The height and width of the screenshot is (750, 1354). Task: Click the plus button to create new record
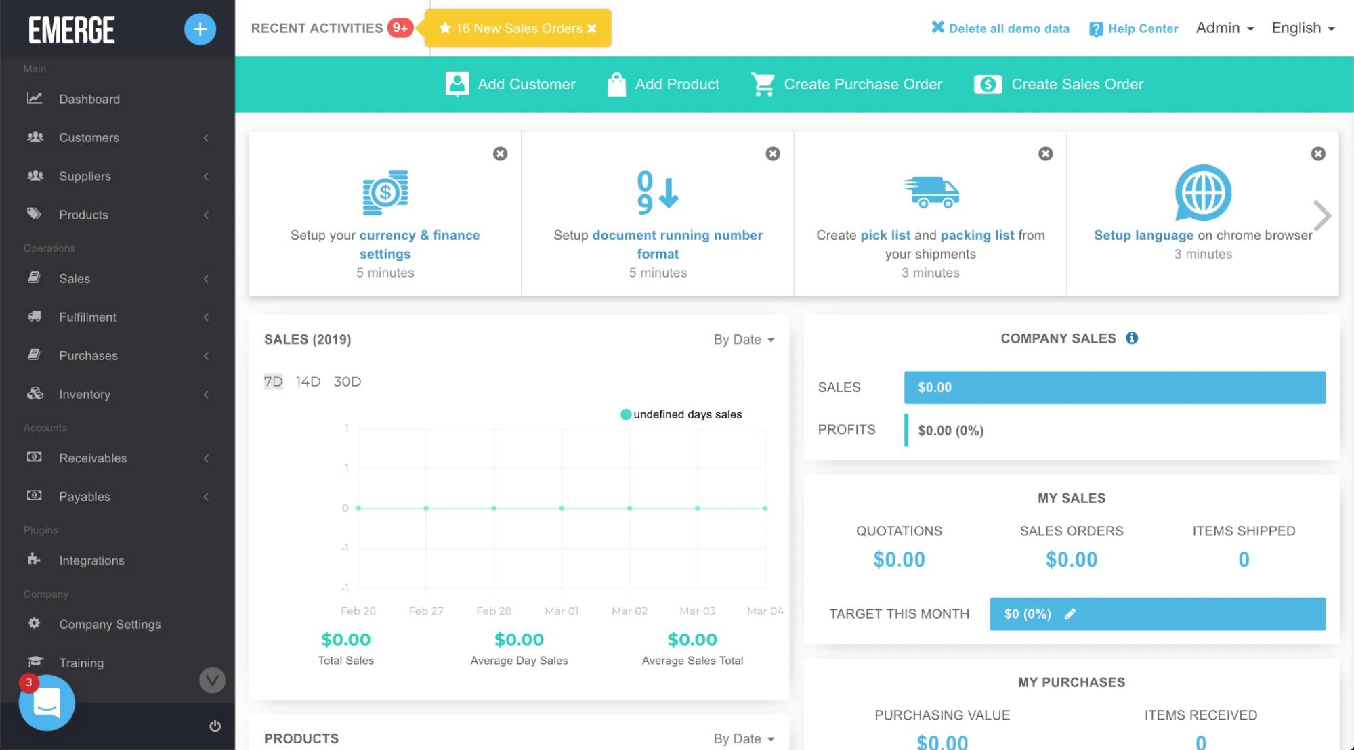pos(199,28)
